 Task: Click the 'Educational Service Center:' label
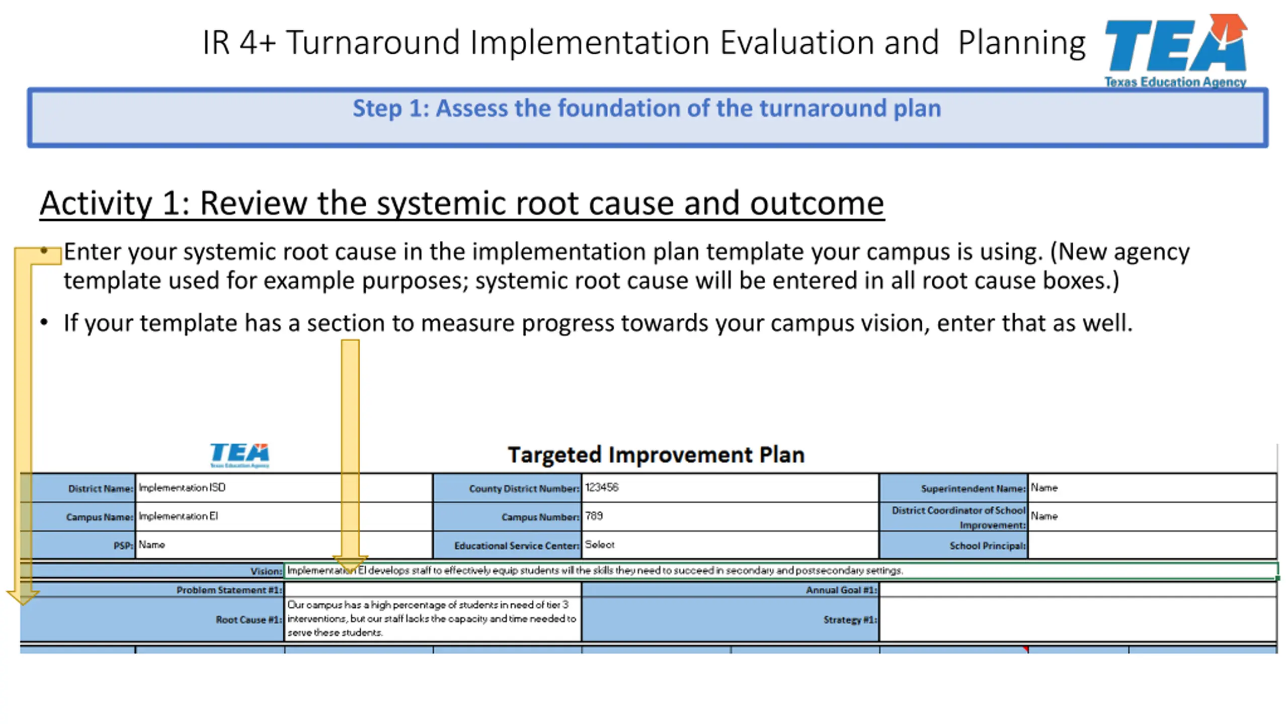point(517,546)
